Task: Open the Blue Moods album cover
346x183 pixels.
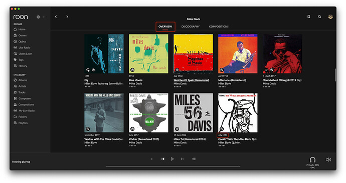Action: pyautogui.click(x=148, y=53)
